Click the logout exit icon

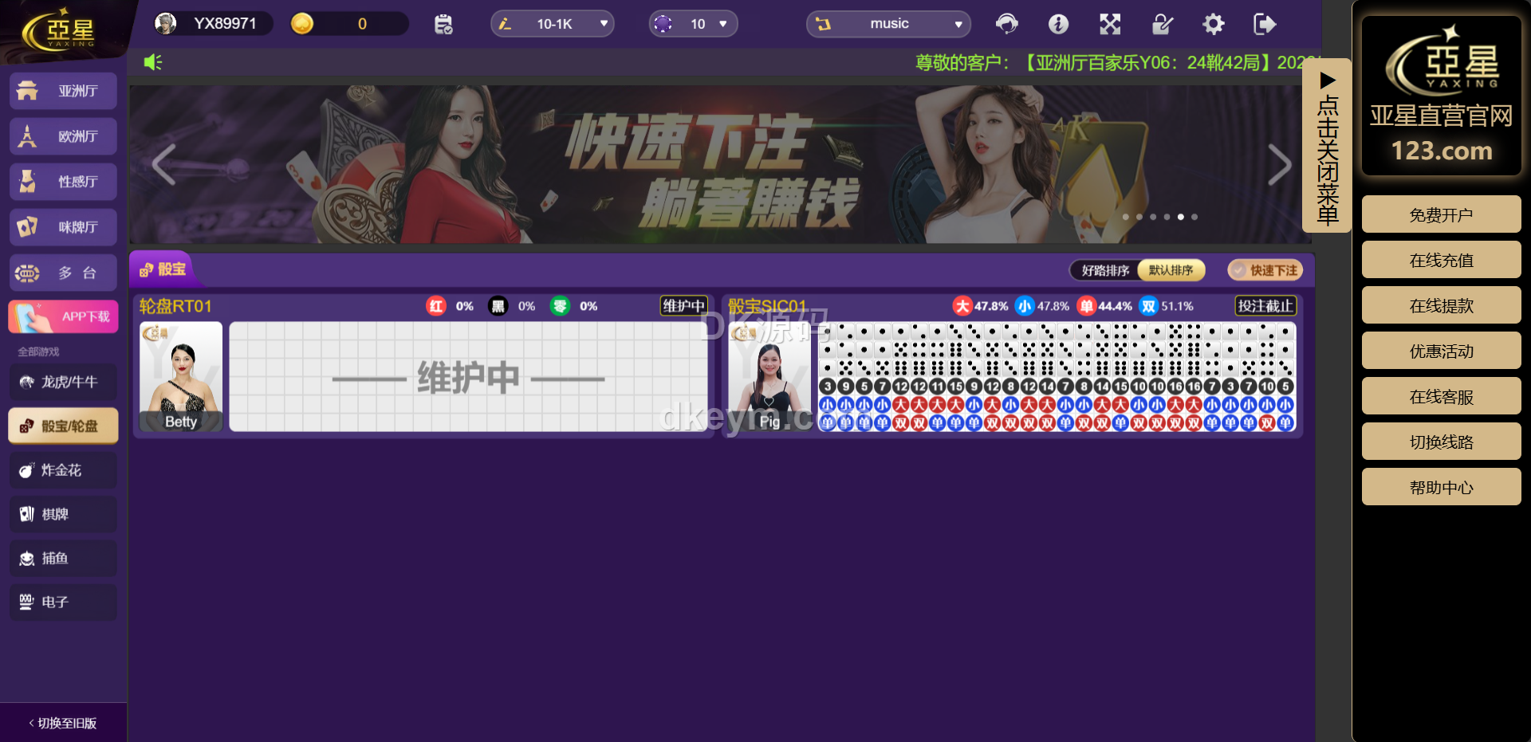(x=1264, y=25)
